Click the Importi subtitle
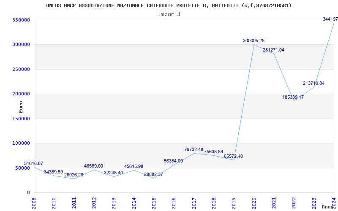338x211 pixels. (169, 14)
